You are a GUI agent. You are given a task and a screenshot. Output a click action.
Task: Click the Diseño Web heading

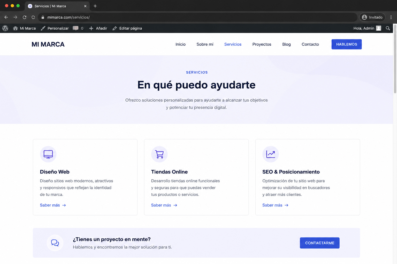[x=55, y=172]
